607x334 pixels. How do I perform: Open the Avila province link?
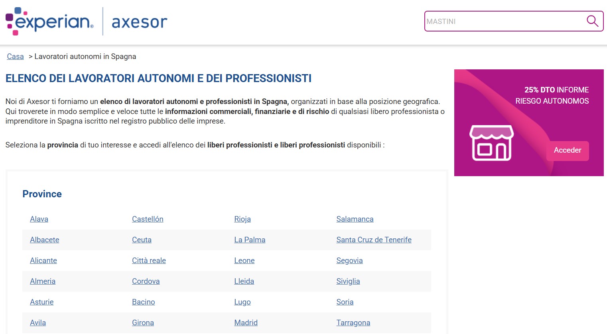pos(38,323)
